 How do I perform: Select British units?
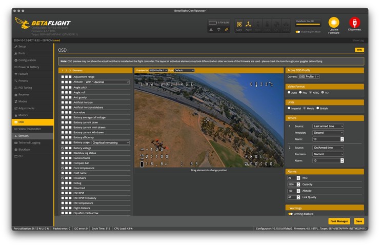[x=318, y=108]
